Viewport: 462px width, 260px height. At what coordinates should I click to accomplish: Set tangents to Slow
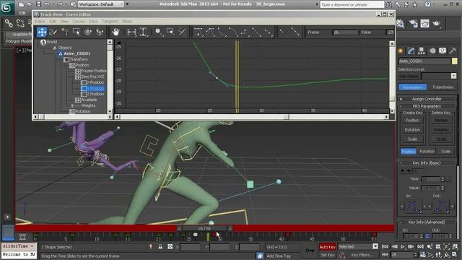[x=233, y=32]
